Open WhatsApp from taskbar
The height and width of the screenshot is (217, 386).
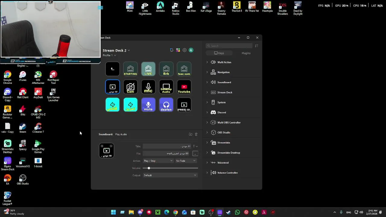pos(237,212)
